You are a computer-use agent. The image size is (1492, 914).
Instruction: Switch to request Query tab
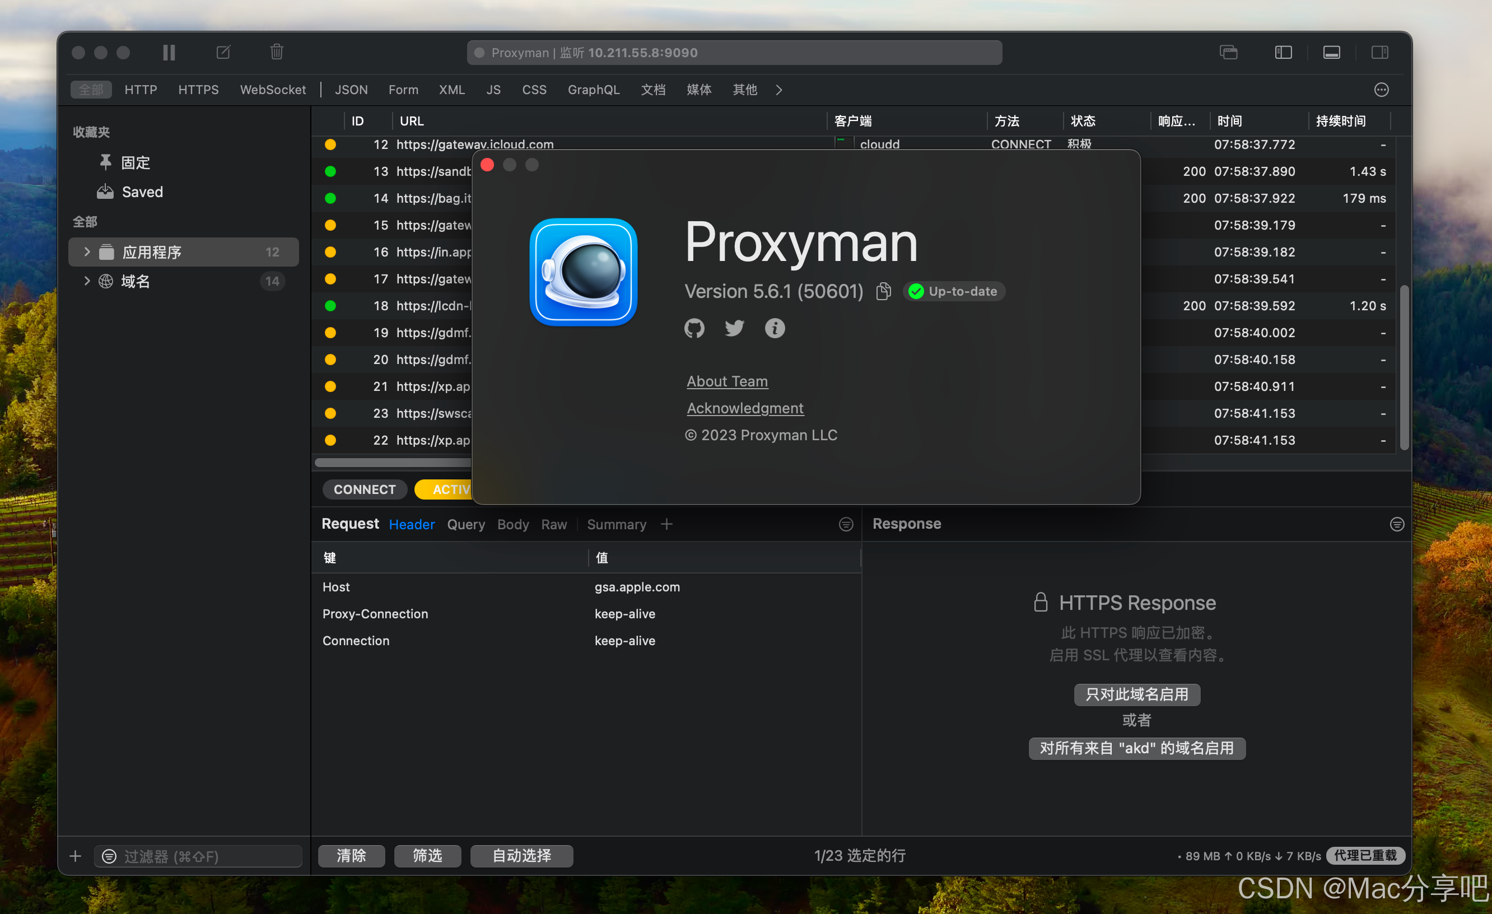coord(465,525)
